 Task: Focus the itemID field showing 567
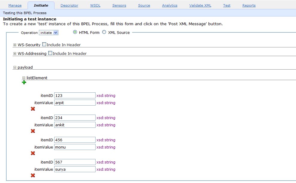tap(75, 162)
